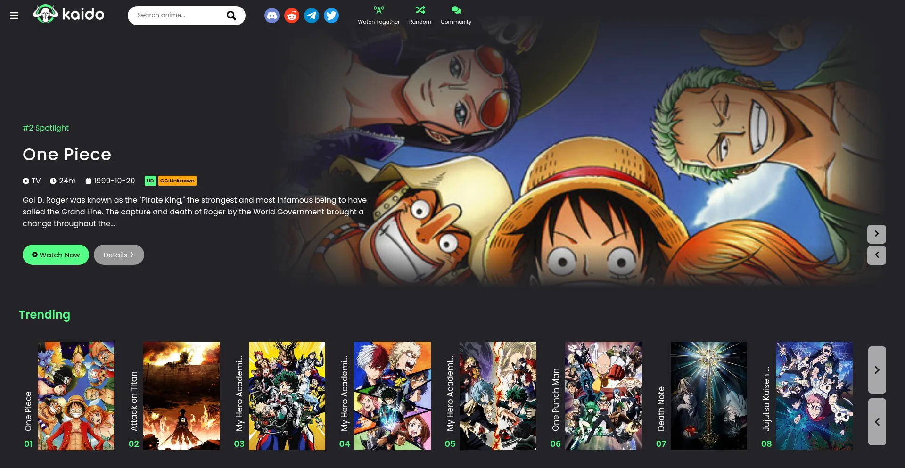
Task: Open the Telegram channel icon
Action: pyautogui.click(x=312, y=16)
